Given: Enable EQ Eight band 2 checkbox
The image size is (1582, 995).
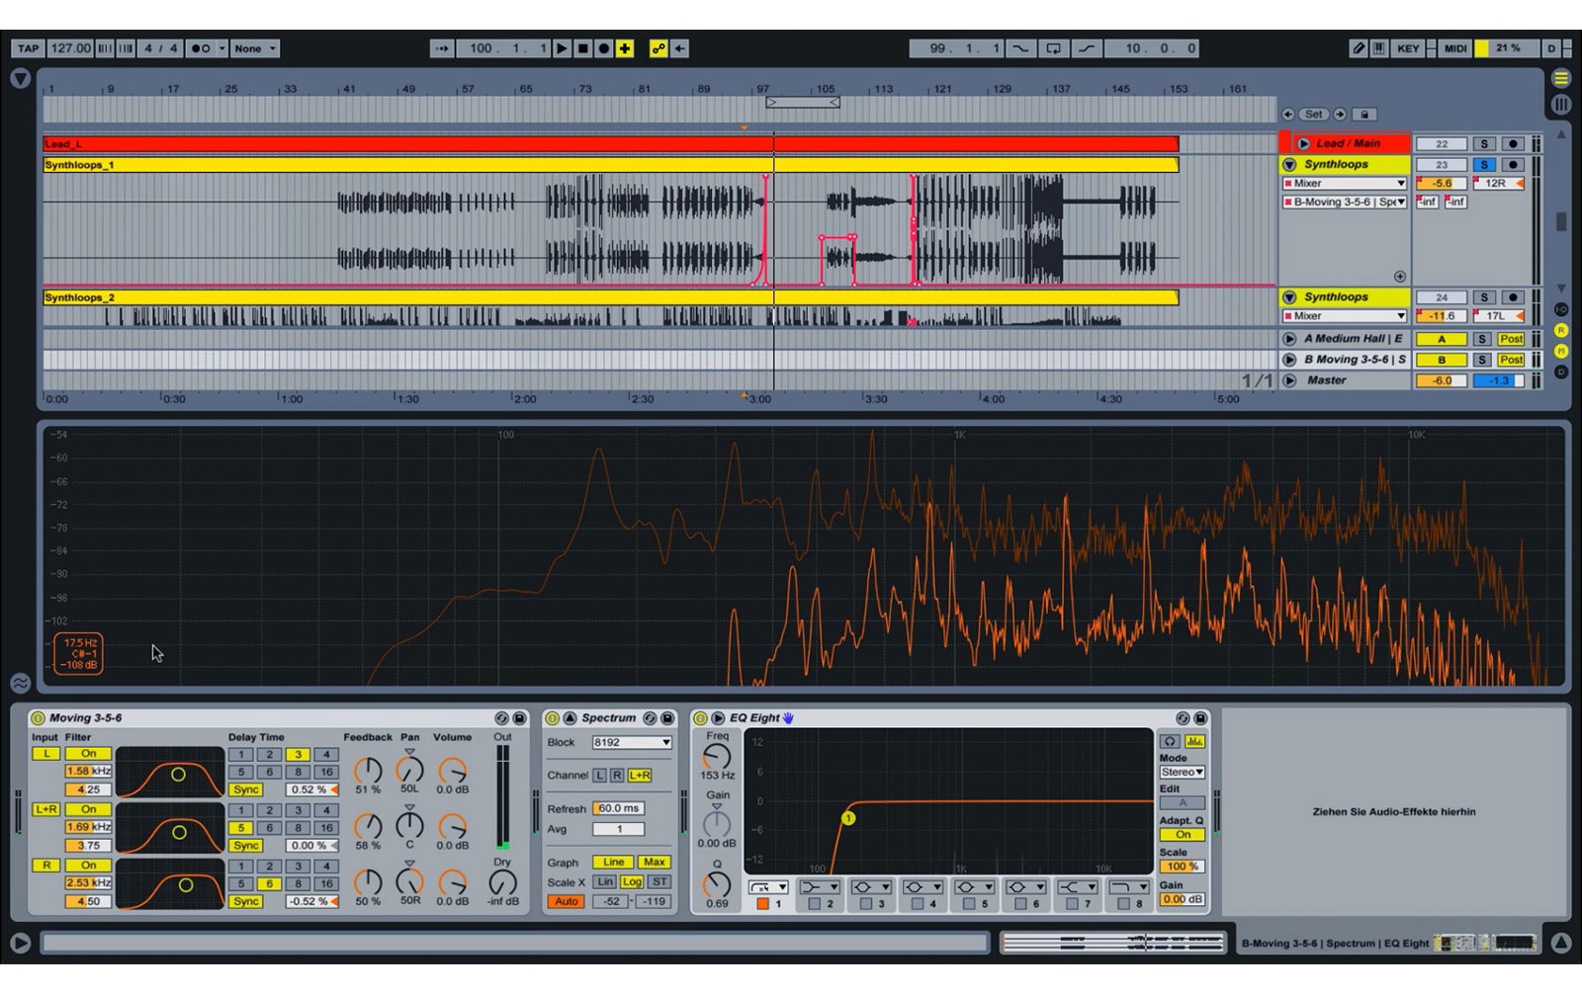Looking at the screenshot, I should pos(815,904).
